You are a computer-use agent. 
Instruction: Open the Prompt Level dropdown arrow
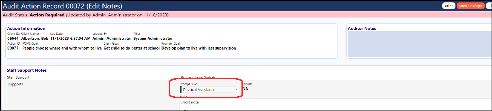(x=236, y=89)
